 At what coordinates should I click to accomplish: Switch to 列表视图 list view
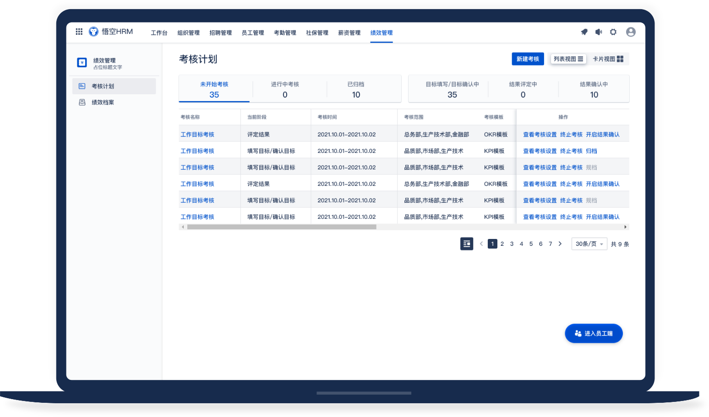coord(568,59)
